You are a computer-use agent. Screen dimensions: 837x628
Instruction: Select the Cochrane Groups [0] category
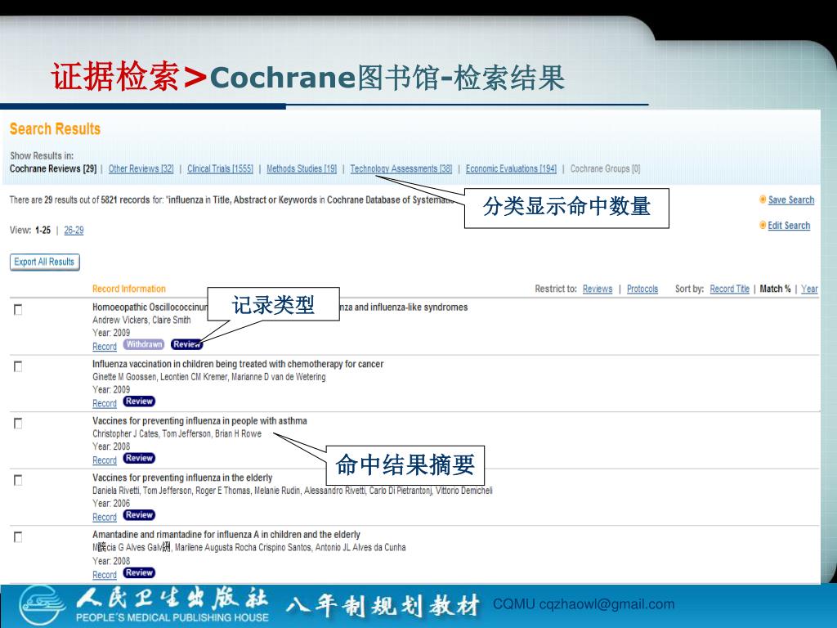[606, 168]
